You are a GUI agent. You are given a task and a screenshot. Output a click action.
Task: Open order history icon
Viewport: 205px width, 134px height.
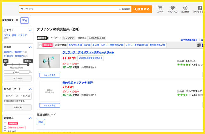pyautogui.click(x=185, y=9)
